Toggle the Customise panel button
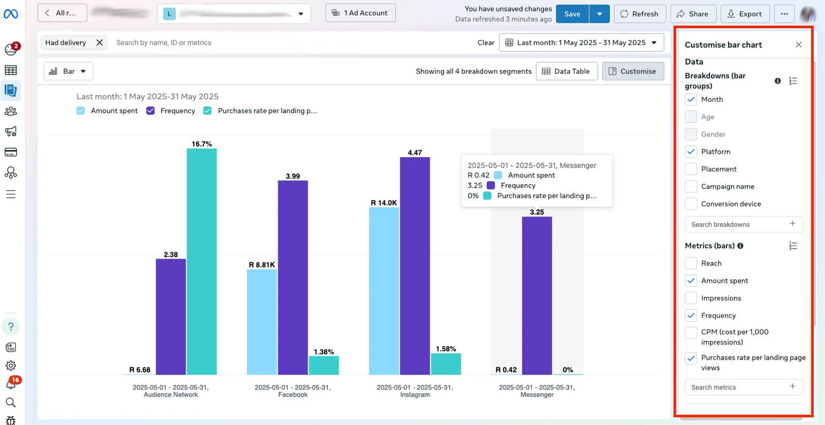 pyautogui.click(x=633, y=72)
